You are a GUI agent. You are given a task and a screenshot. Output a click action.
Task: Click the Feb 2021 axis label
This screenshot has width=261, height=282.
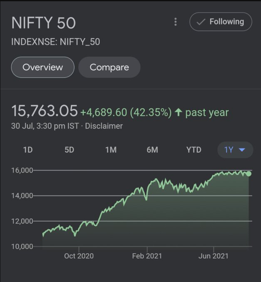pos(147,256)
